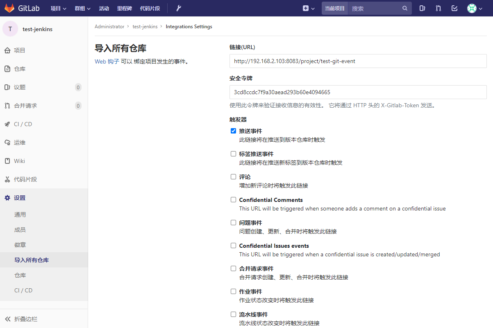Screen dimensions: 493x328
Task: Open Wiki in the sidebar
Action: (19, 161)
